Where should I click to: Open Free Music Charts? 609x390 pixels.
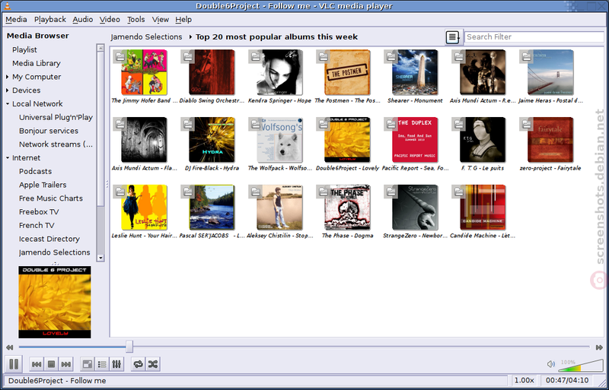[51, 198]
